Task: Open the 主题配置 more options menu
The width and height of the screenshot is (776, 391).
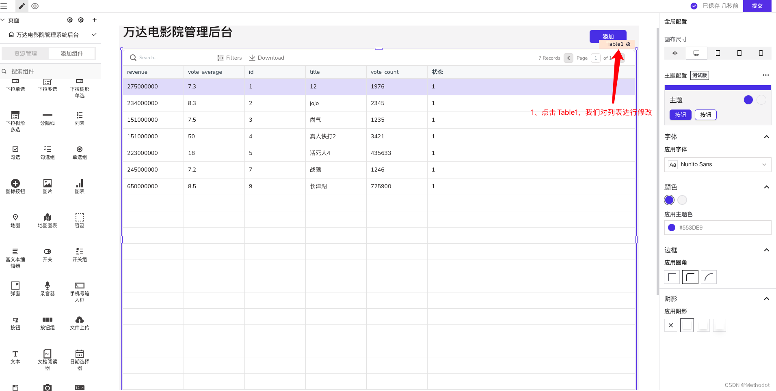Action: [766, 75]
